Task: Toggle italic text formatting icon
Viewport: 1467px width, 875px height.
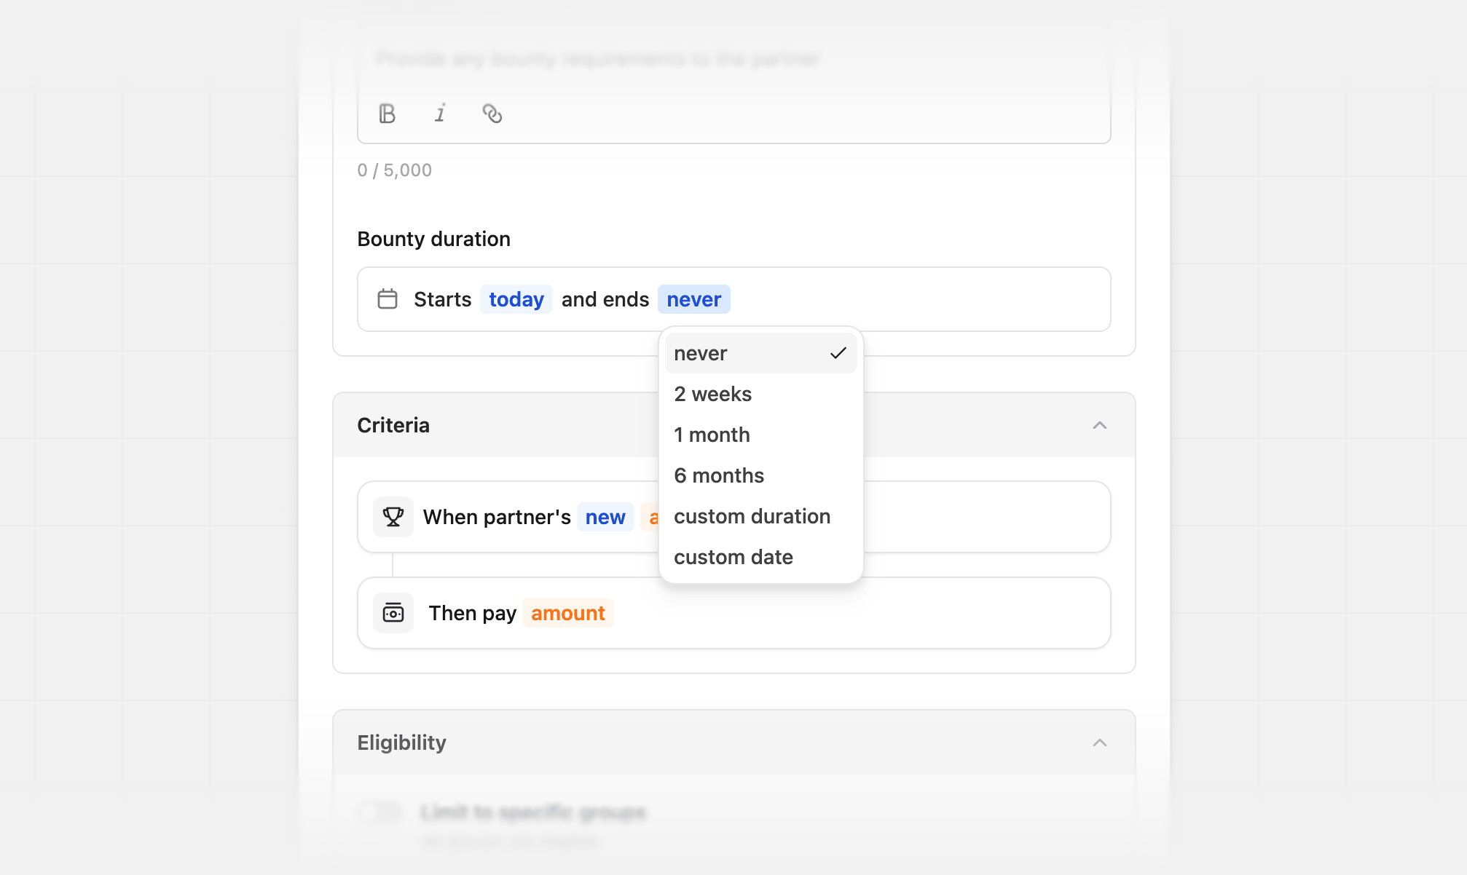Action: click(440, 114)
